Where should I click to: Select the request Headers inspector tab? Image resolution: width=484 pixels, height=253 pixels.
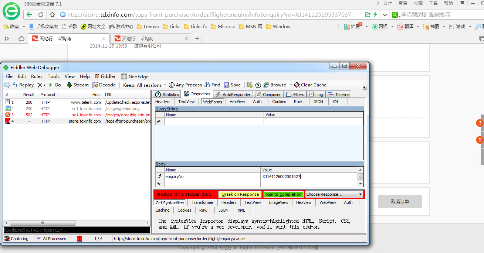click(x=163, y=102)
